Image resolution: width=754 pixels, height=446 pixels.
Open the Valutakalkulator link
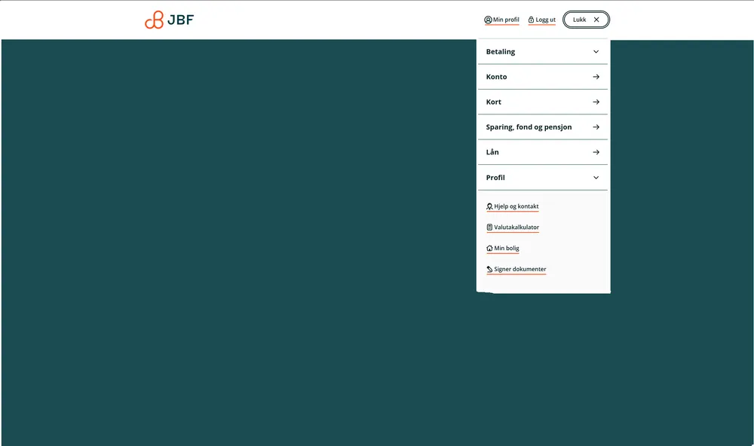coord(516,228)
